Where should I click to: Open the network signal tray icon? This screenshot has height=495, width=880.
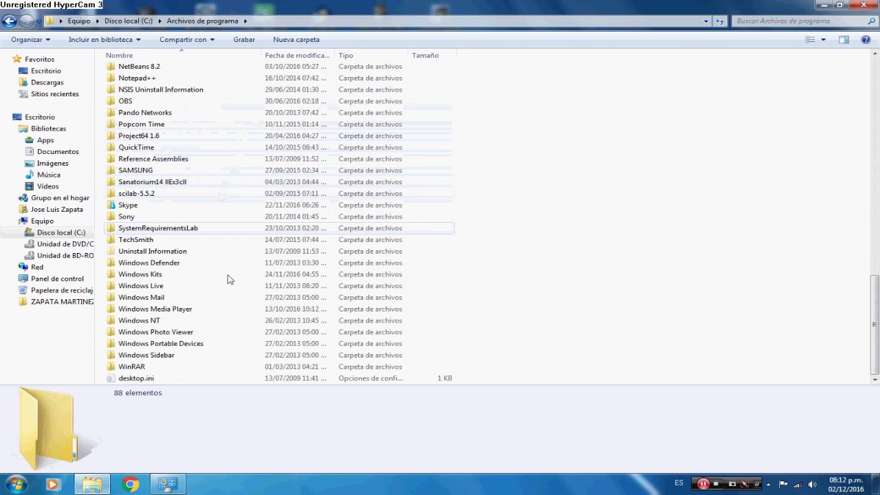pos(797,484)
